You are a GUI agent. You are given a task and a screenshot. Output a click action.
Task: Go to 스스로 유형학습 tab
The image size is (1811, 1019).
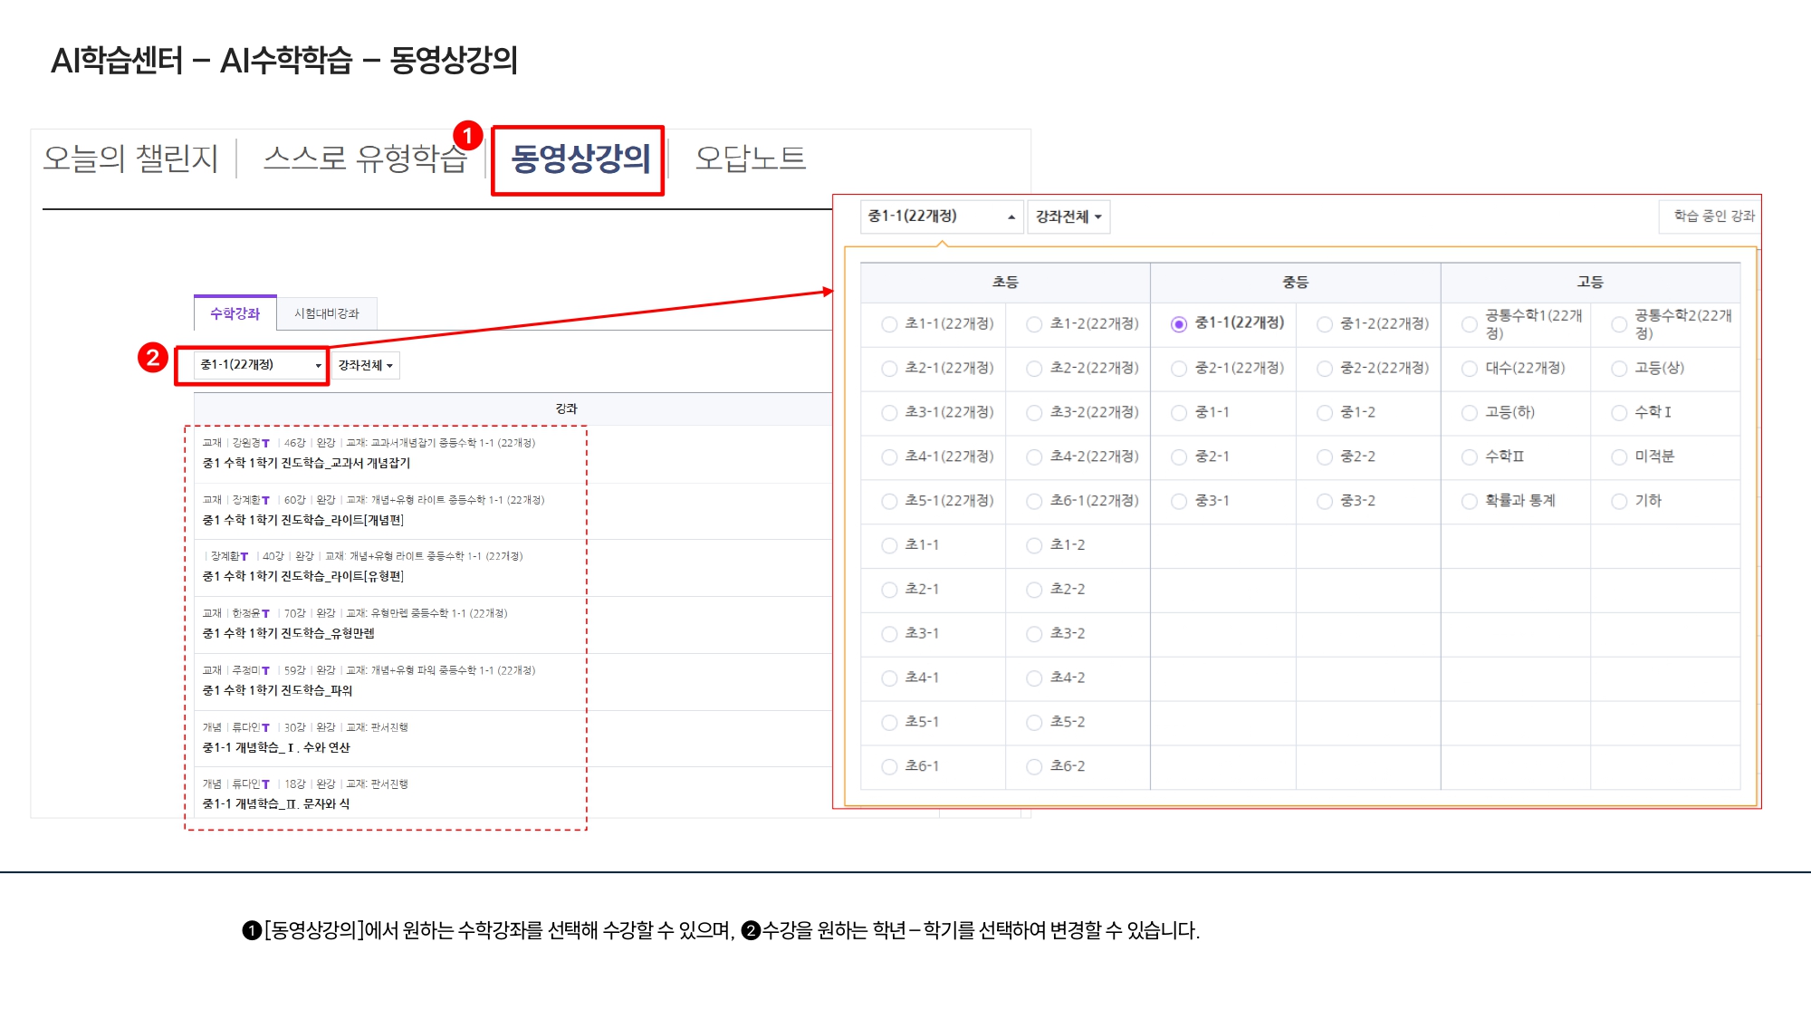[x=364, y=159]
